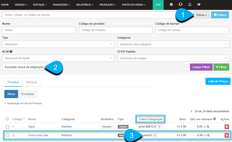Open the FINANCEIRO menu
Image resolution: width=232 pixels, height=142 pixels.
[61, 5]
